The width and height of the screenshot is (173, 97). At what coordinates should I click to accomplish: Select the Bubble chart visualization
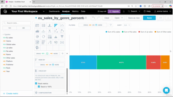[62, 31]
